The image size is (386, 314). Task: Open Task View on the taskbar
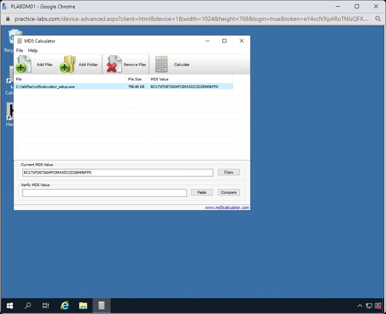pyautogui.click(x=46, y=306)
